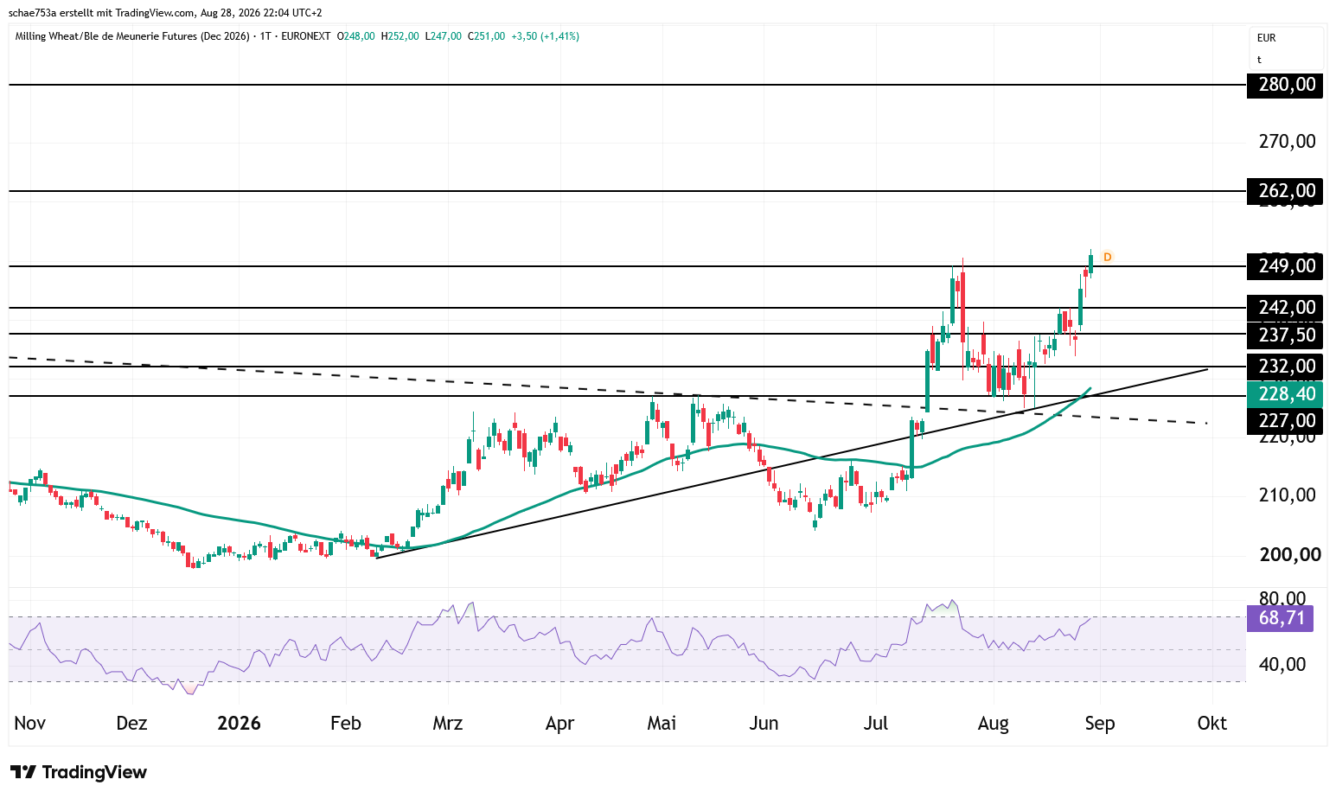The image size is (1336, 798).
Task: Click the Nov label on the time axis
Action: click(30, 723)
